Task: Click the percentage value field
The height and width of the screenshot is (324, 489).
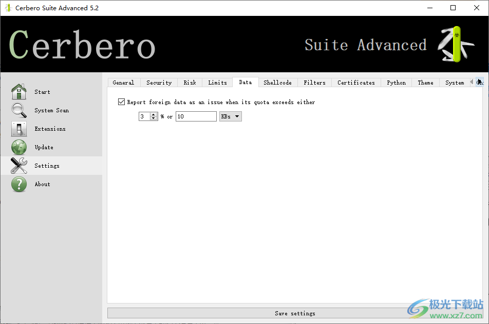Action: point(145,116)
